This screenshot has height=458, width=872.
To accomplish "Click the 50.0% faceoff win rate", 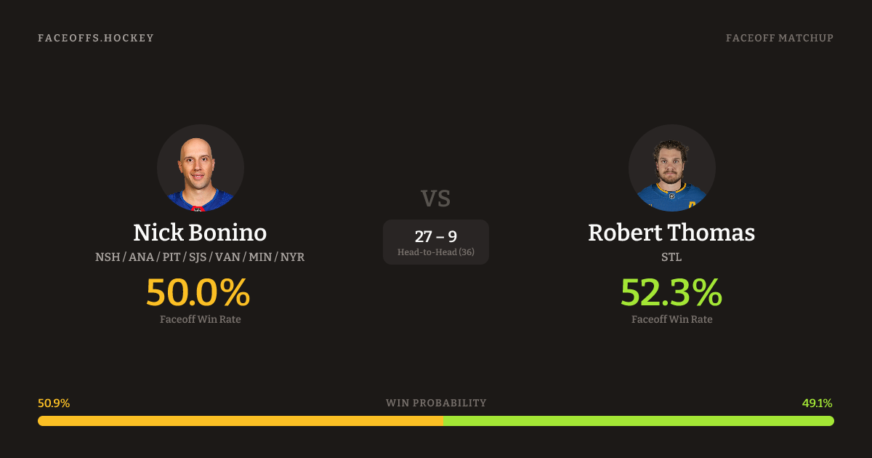I will (198, 292).
